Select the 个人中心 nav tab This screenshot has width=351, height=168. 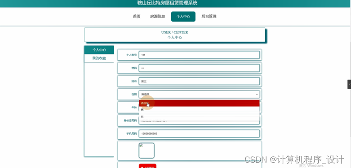coord(183,17)
